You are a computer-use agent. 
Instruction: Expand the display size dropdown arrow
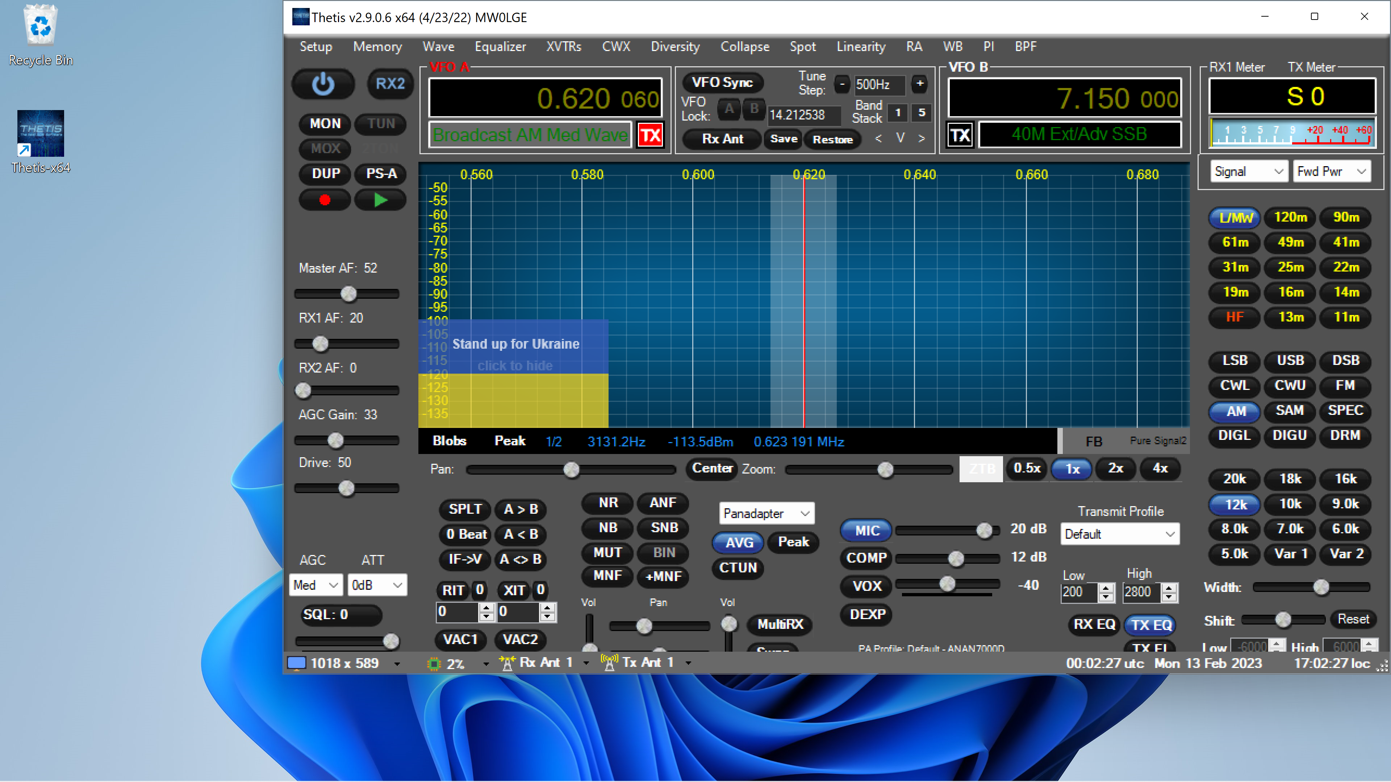[x=397, y=664]
